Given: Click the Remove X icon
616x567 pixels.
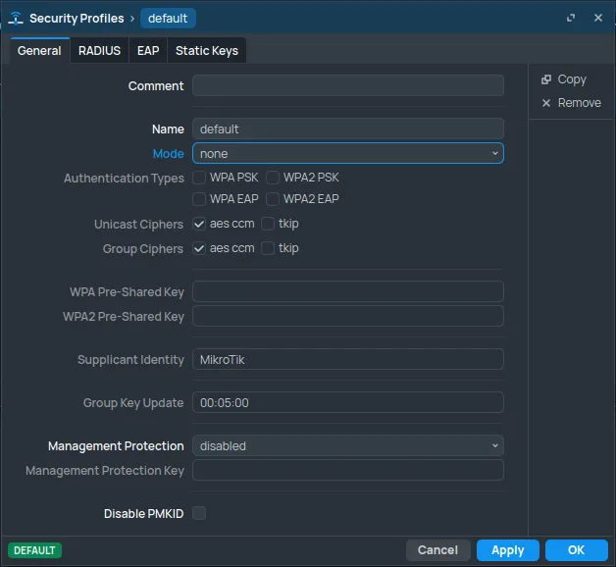Looking at the screenshot, I should click(546, 103).
